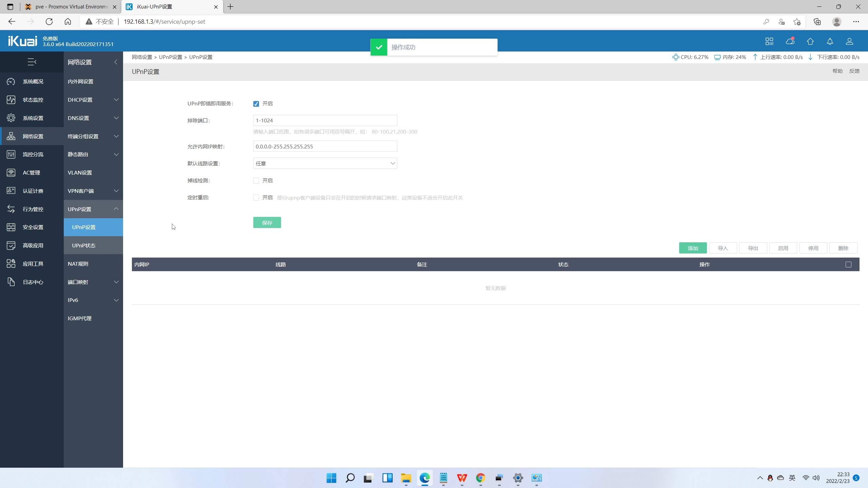Expand the DHCP设置 submenu
Screen dimensions: 868x488
[x=93, y=100]
